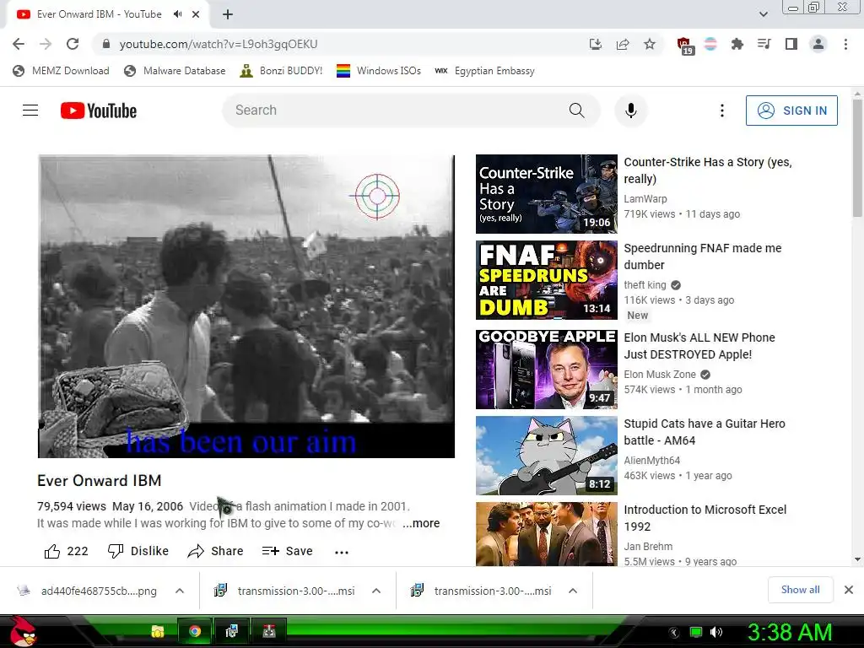Click the 3:38 AM taskbar clock
The image size is (864, 648).
(789, 632)
